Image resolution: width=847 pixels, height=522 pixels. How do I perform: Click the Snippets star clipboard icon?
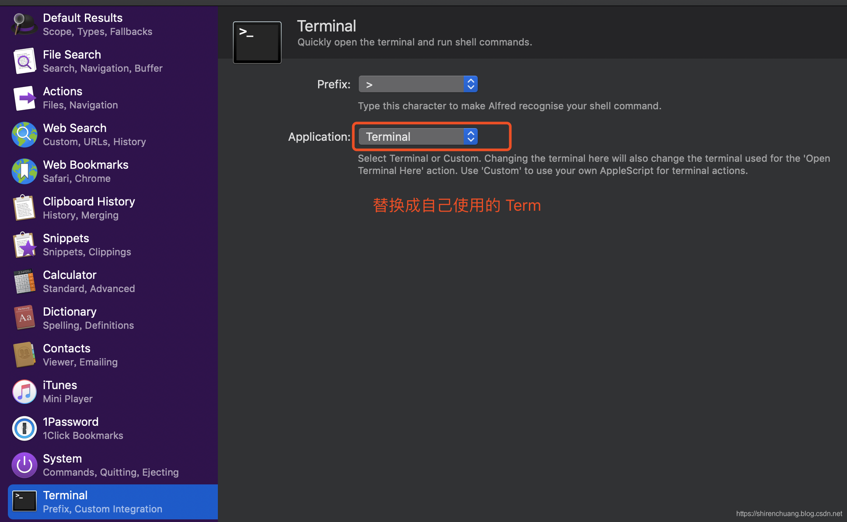click(24, 244)
